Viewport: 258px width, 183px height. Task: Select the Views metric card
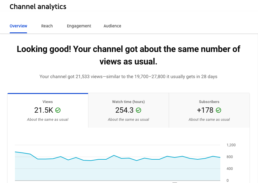click(x=48, y=110)
